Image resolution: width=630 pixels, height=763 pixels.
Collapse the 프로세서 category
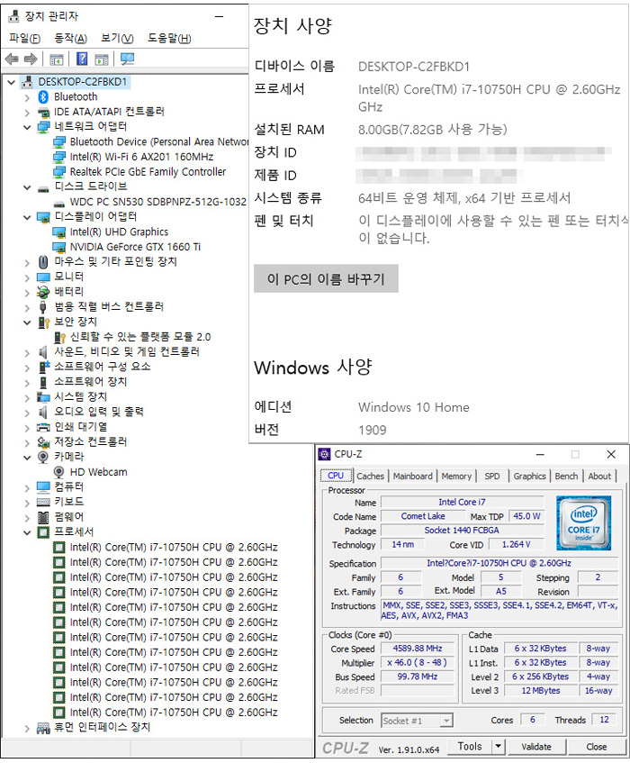pos(27,532)
